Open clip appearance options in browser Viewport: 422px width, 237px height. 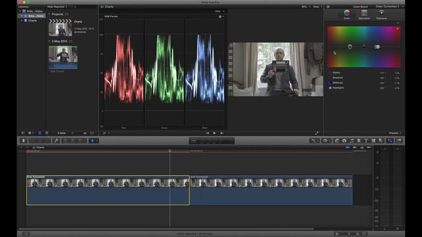pos(92,133)
